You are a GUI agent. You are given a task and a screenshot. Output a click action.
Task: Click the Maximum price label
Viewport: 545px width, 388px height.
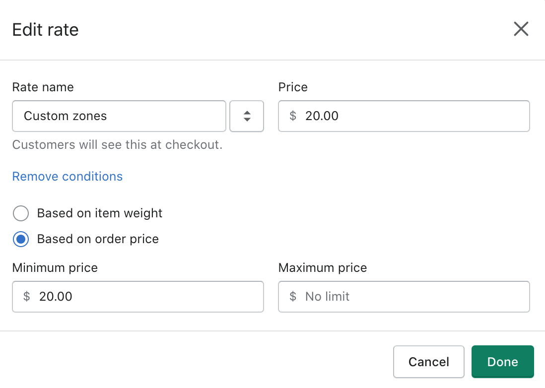pyautogui.click(x=323, y=268)
